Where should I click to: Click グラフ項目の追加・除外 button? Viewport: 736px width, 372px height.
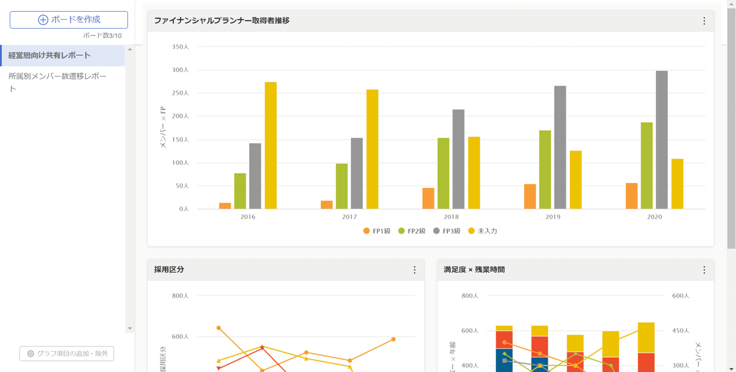[67, 353]
